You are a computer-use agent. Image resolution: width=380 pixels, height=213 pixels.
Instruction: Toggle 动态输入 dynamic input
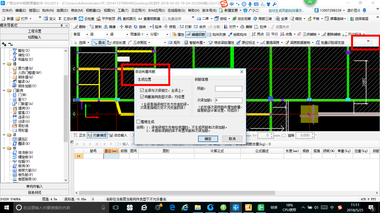[118, 135]
